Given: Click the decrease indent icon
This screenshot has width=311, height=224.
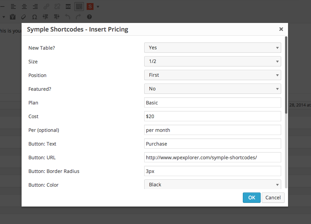Looking at the screenshot, I should [x=46, y=17].
